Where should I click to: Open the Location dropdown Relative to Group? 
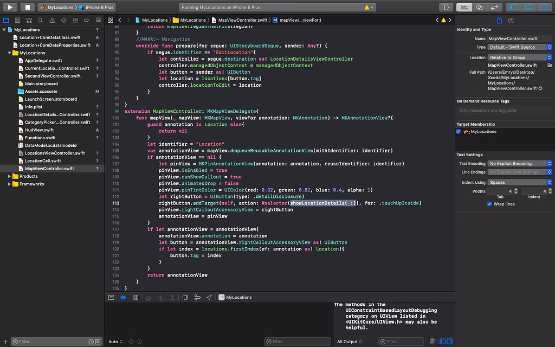tap(520, 57)
